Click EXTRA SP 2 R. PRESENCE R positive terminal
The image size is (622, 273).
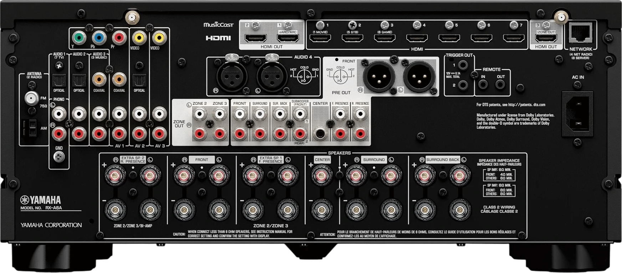coord(115,176)
